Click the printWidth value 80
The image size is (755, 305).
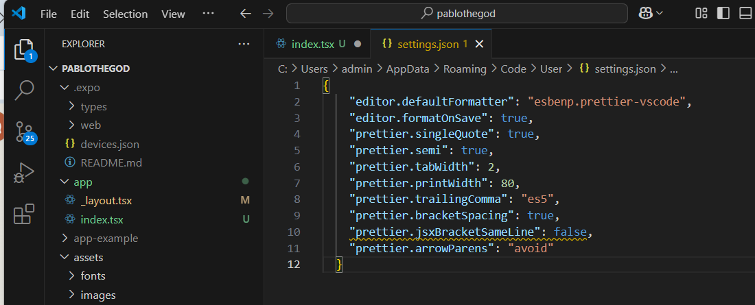click(x=507, y=183)
